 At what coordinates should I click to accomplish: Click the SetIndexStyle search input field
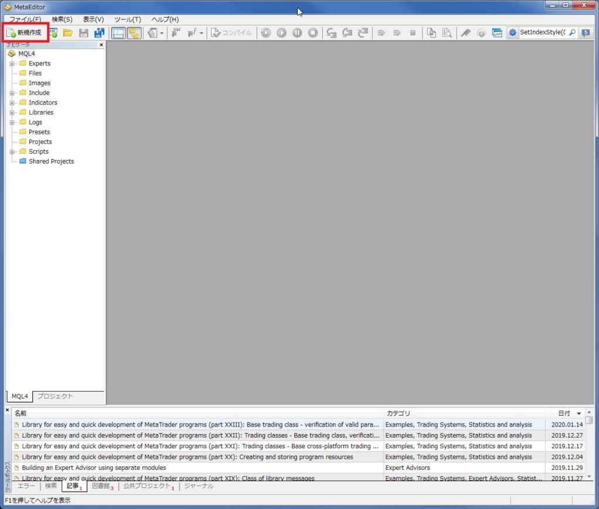point(542,32)
